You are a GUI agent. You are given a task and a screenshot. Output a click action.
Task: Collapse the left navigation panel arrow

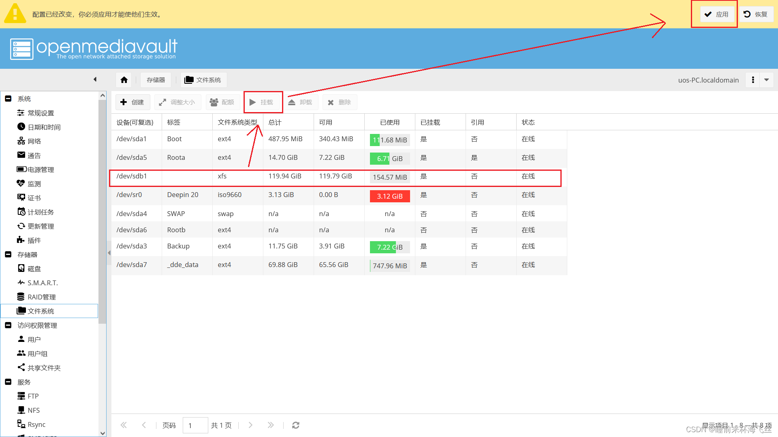[x=95, y=79]
